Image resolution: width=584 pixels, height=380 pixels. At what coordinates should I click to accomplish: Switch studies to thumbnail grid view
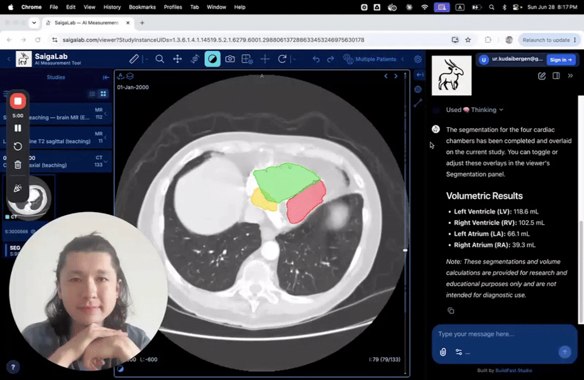pyautogui.click(x=103, y=94)
